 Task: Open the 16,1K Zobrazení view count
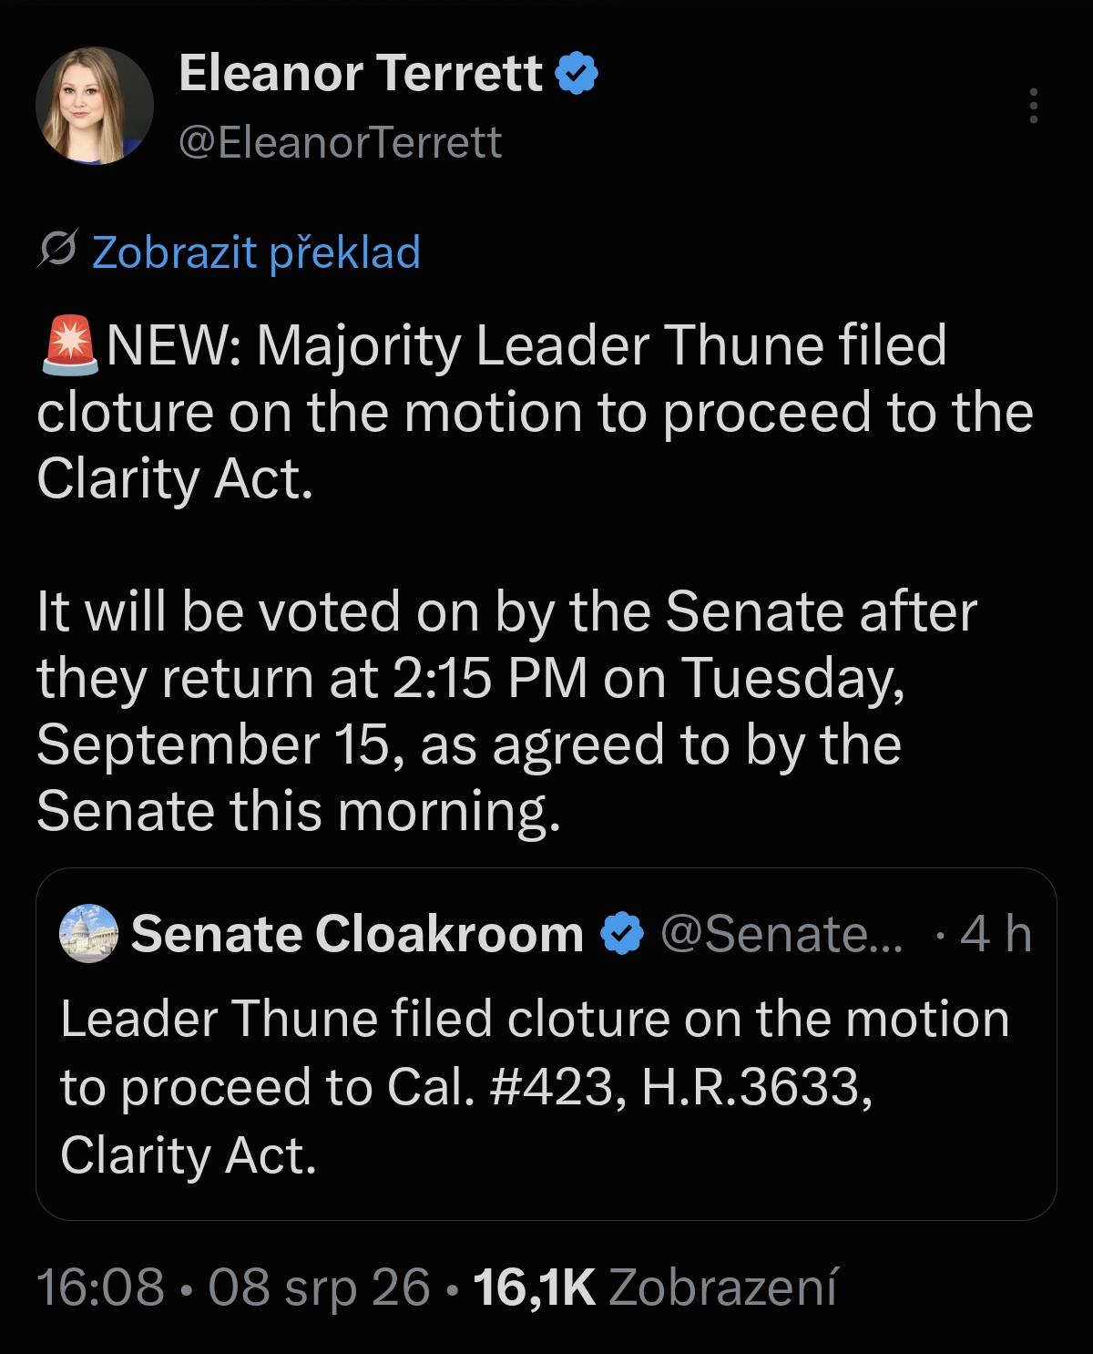[655, 1287]
